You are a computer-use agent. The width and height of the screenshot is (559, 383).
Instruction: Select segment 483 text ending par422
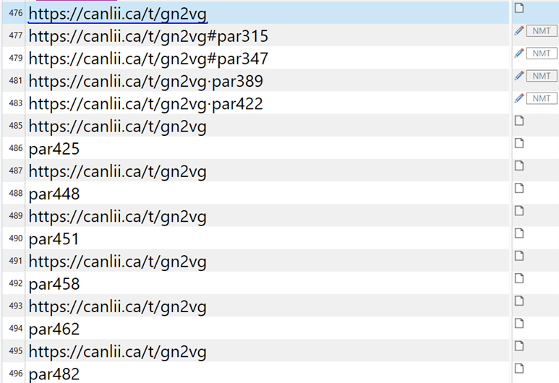[x=146, y=104]
